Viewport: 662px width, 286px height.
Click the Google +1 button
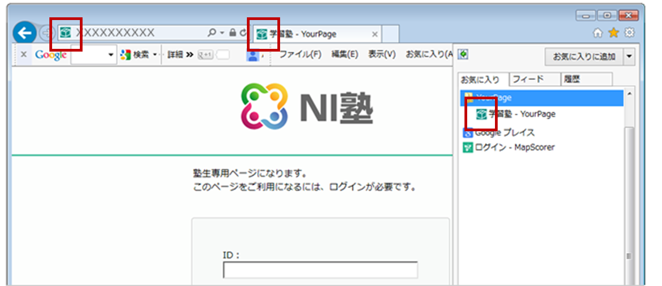click(x=205, y=55)
